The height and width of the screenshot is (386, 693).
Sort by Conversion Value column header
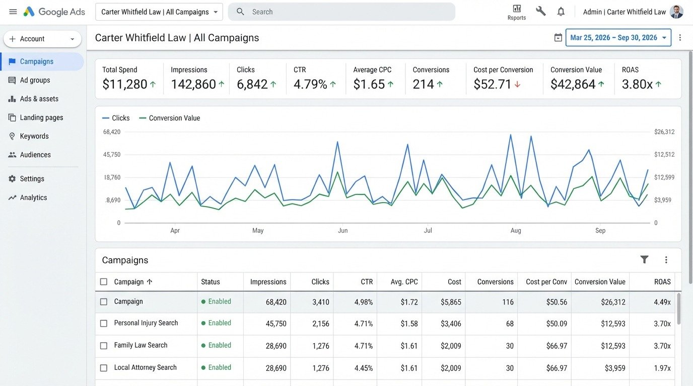point(600,281)
